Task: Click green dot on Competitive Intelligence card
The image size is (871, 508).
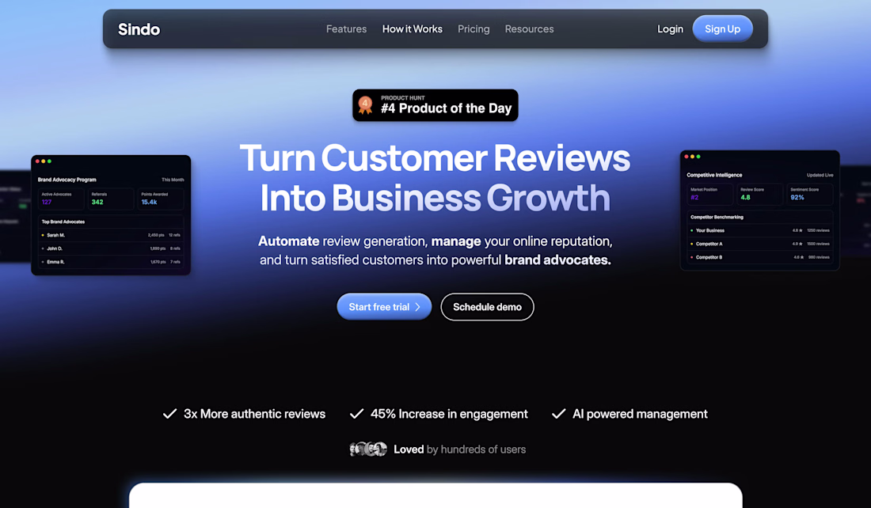Action: pos(698,157)
